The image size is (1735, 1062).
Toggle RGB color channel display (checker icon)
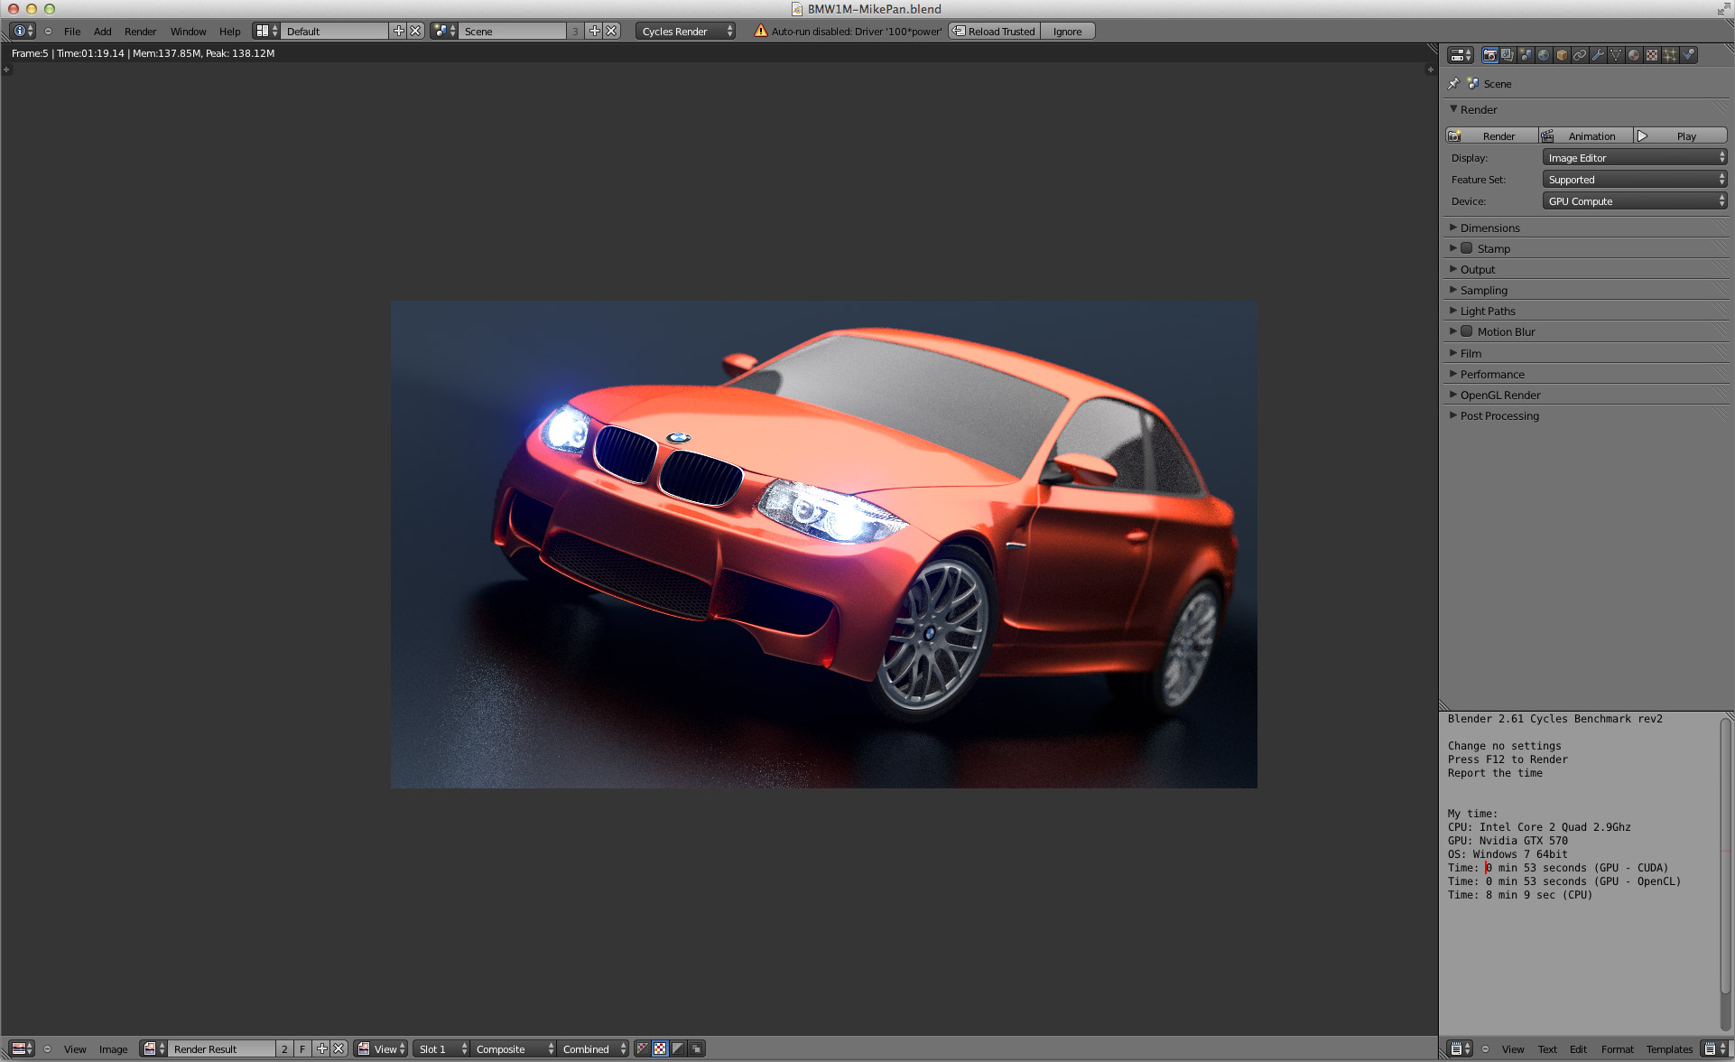tap(660, 1048)
